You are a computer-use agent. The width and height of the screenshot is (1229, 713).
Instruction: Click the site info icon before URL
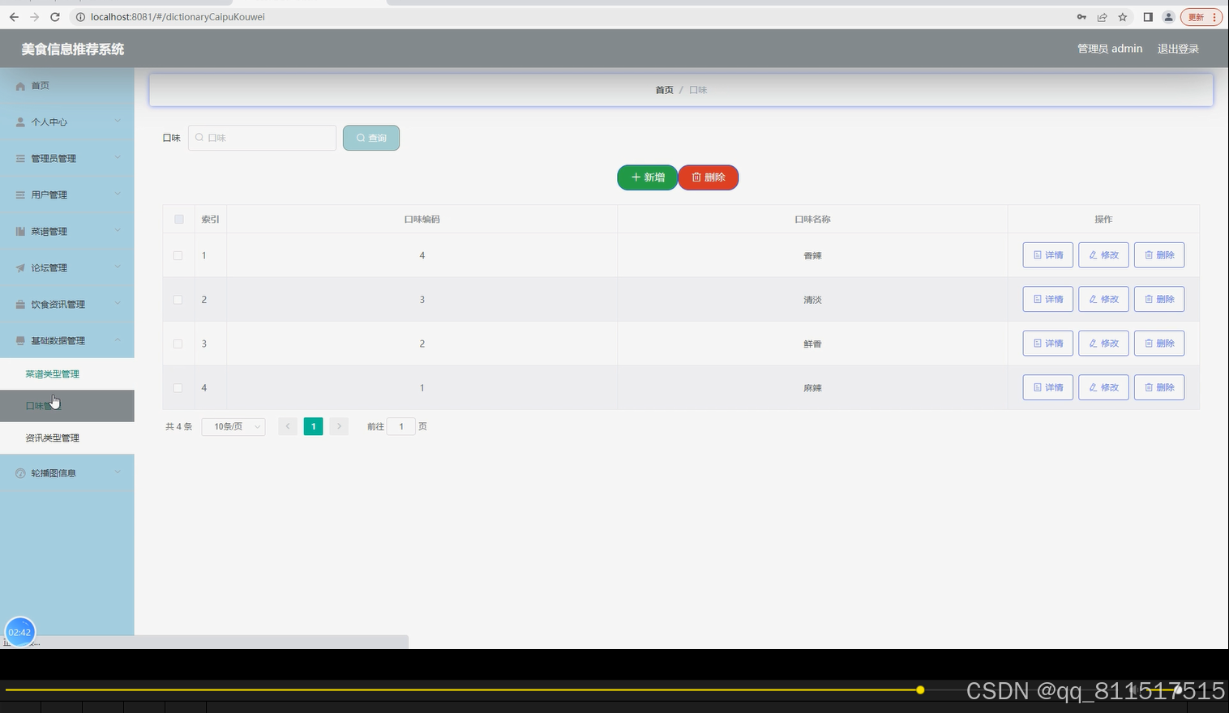pyautogui.click(x=80, y=17)
